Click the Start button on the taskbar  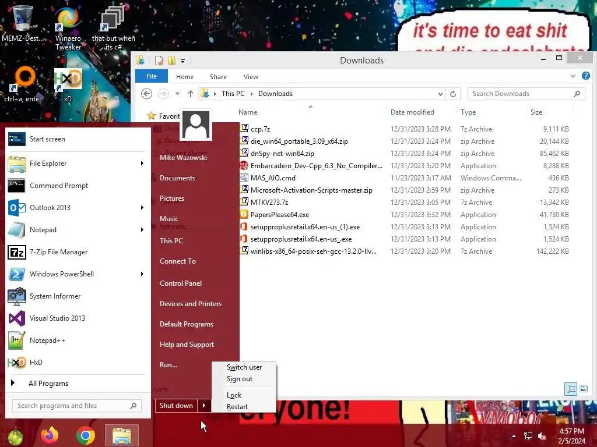click(15, 436)
